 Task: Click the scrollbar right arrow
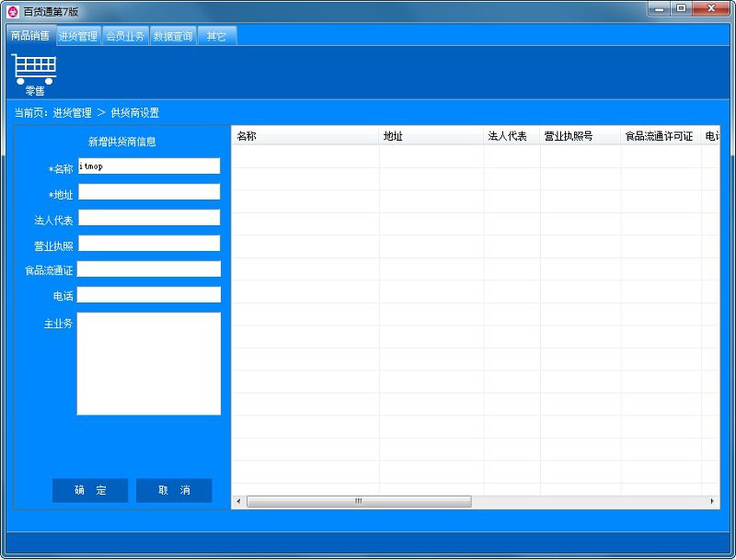pyautogui.click(x=712, y=501)
